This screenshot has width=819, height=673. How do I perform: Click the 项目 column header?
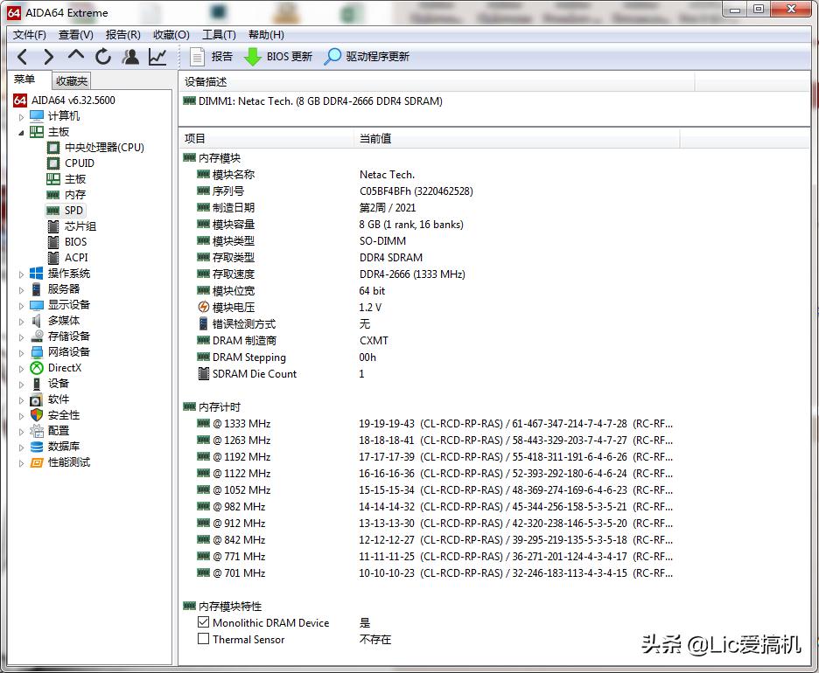coord(266,138)
